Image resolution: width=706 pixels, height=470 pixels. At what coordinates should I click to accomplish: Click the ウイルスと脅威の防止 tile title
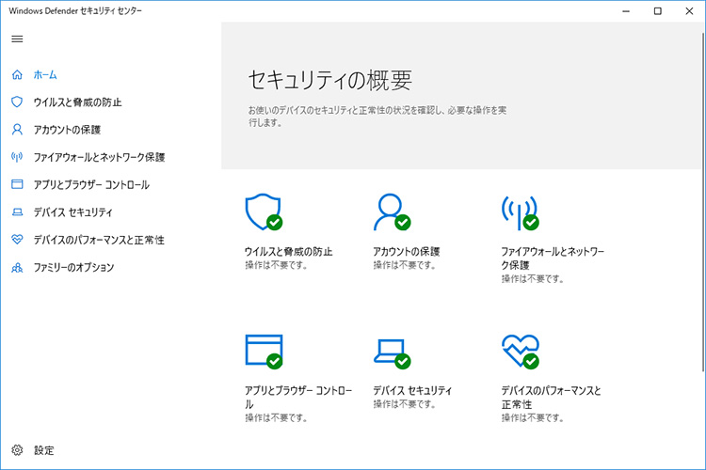[x=289, y=251]
